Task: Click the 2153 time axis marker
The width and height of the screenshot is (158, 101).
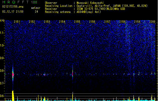Action: [47, 22]
